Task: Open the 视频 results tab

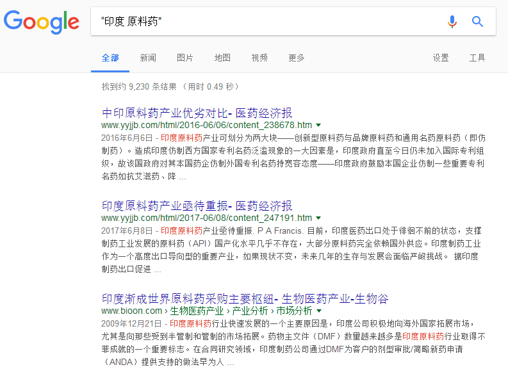Action: point(259,58)
